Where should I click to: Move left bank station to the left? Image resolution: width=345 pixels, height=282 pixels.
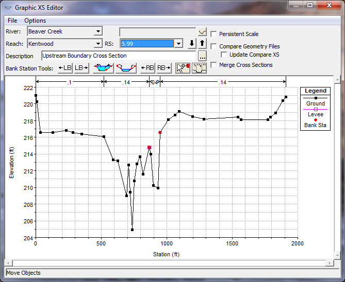65,68
